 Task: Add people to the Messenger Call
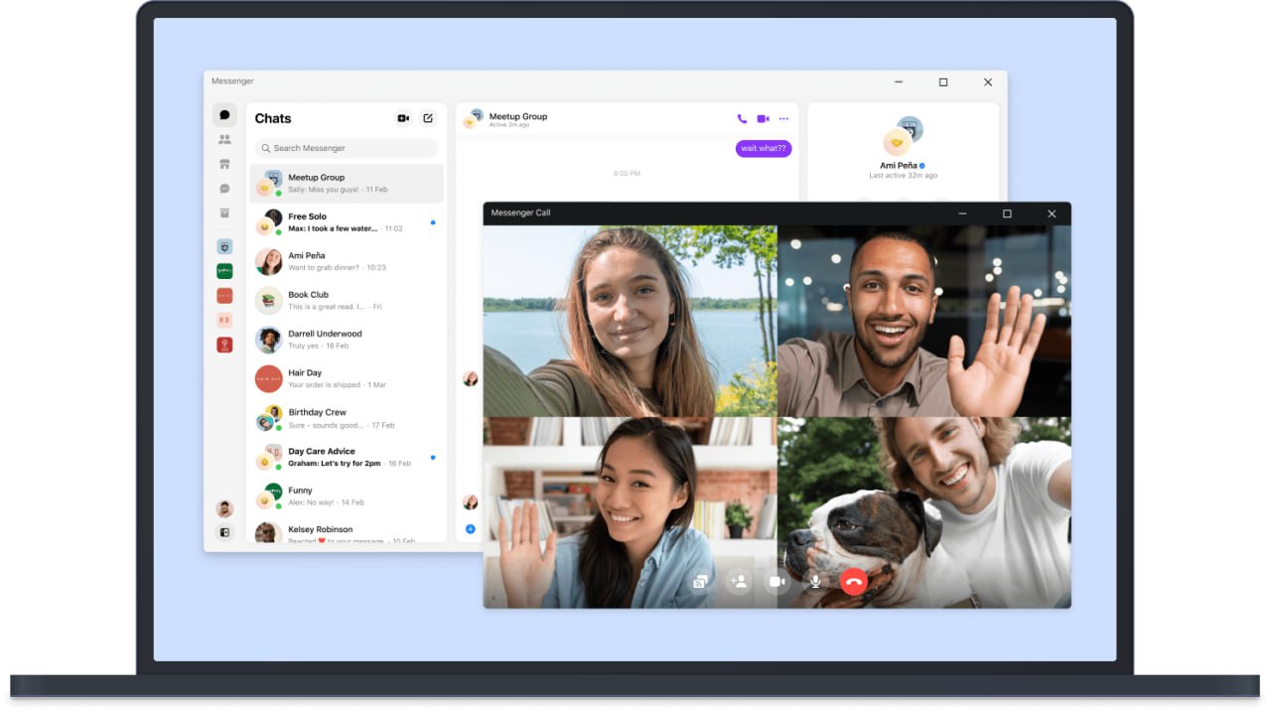[x=739, y=582]
